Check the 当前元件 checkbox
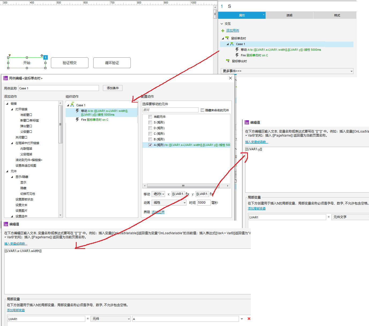 (150, 117)
